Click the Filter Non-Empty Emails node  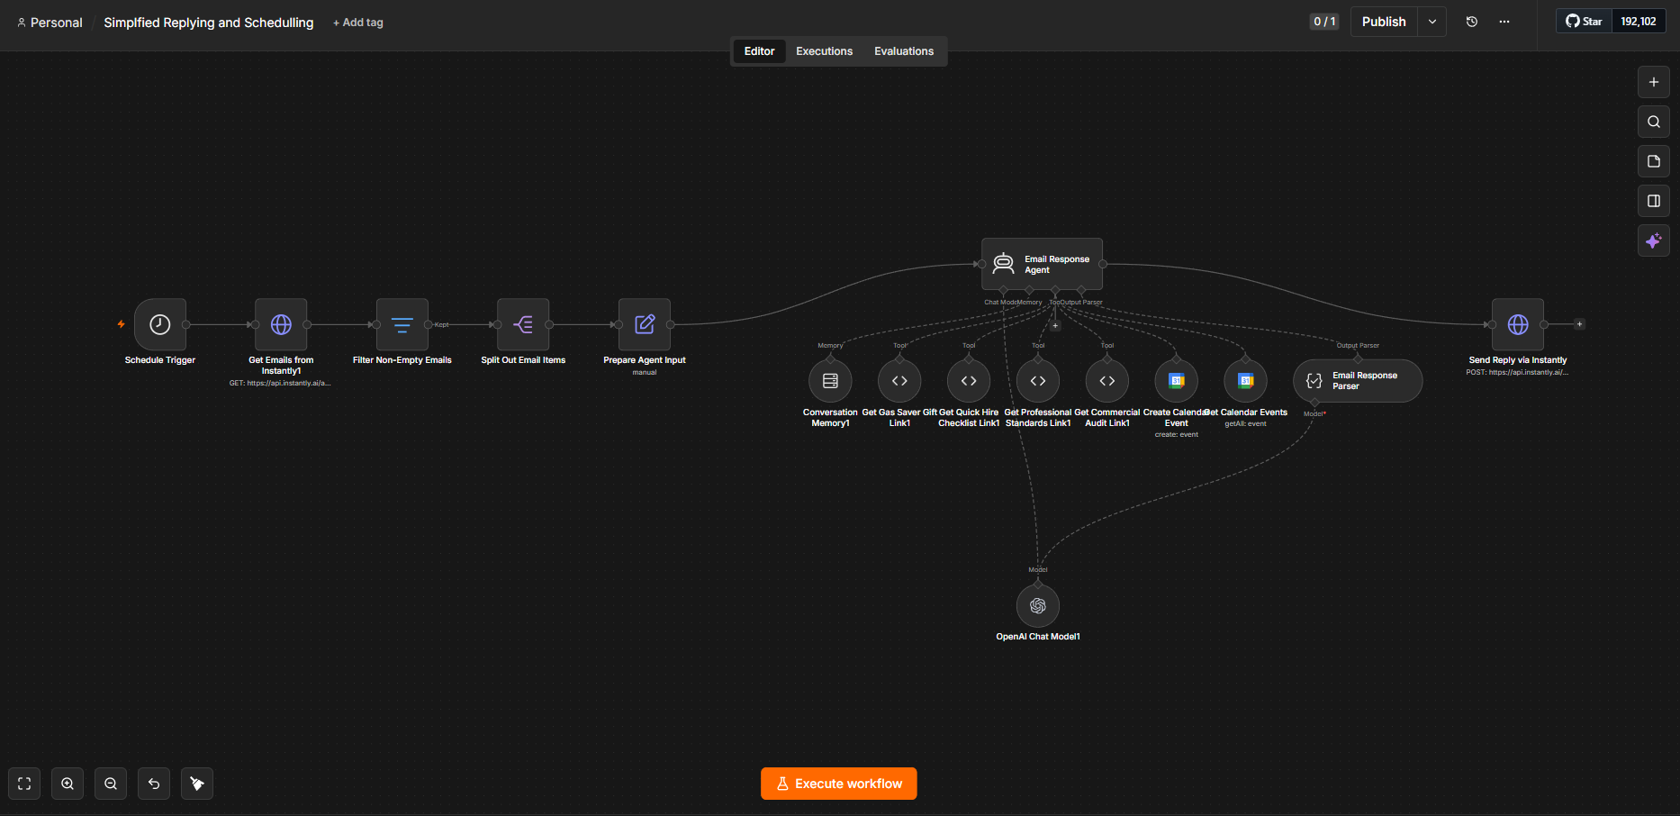pos(402,324)
